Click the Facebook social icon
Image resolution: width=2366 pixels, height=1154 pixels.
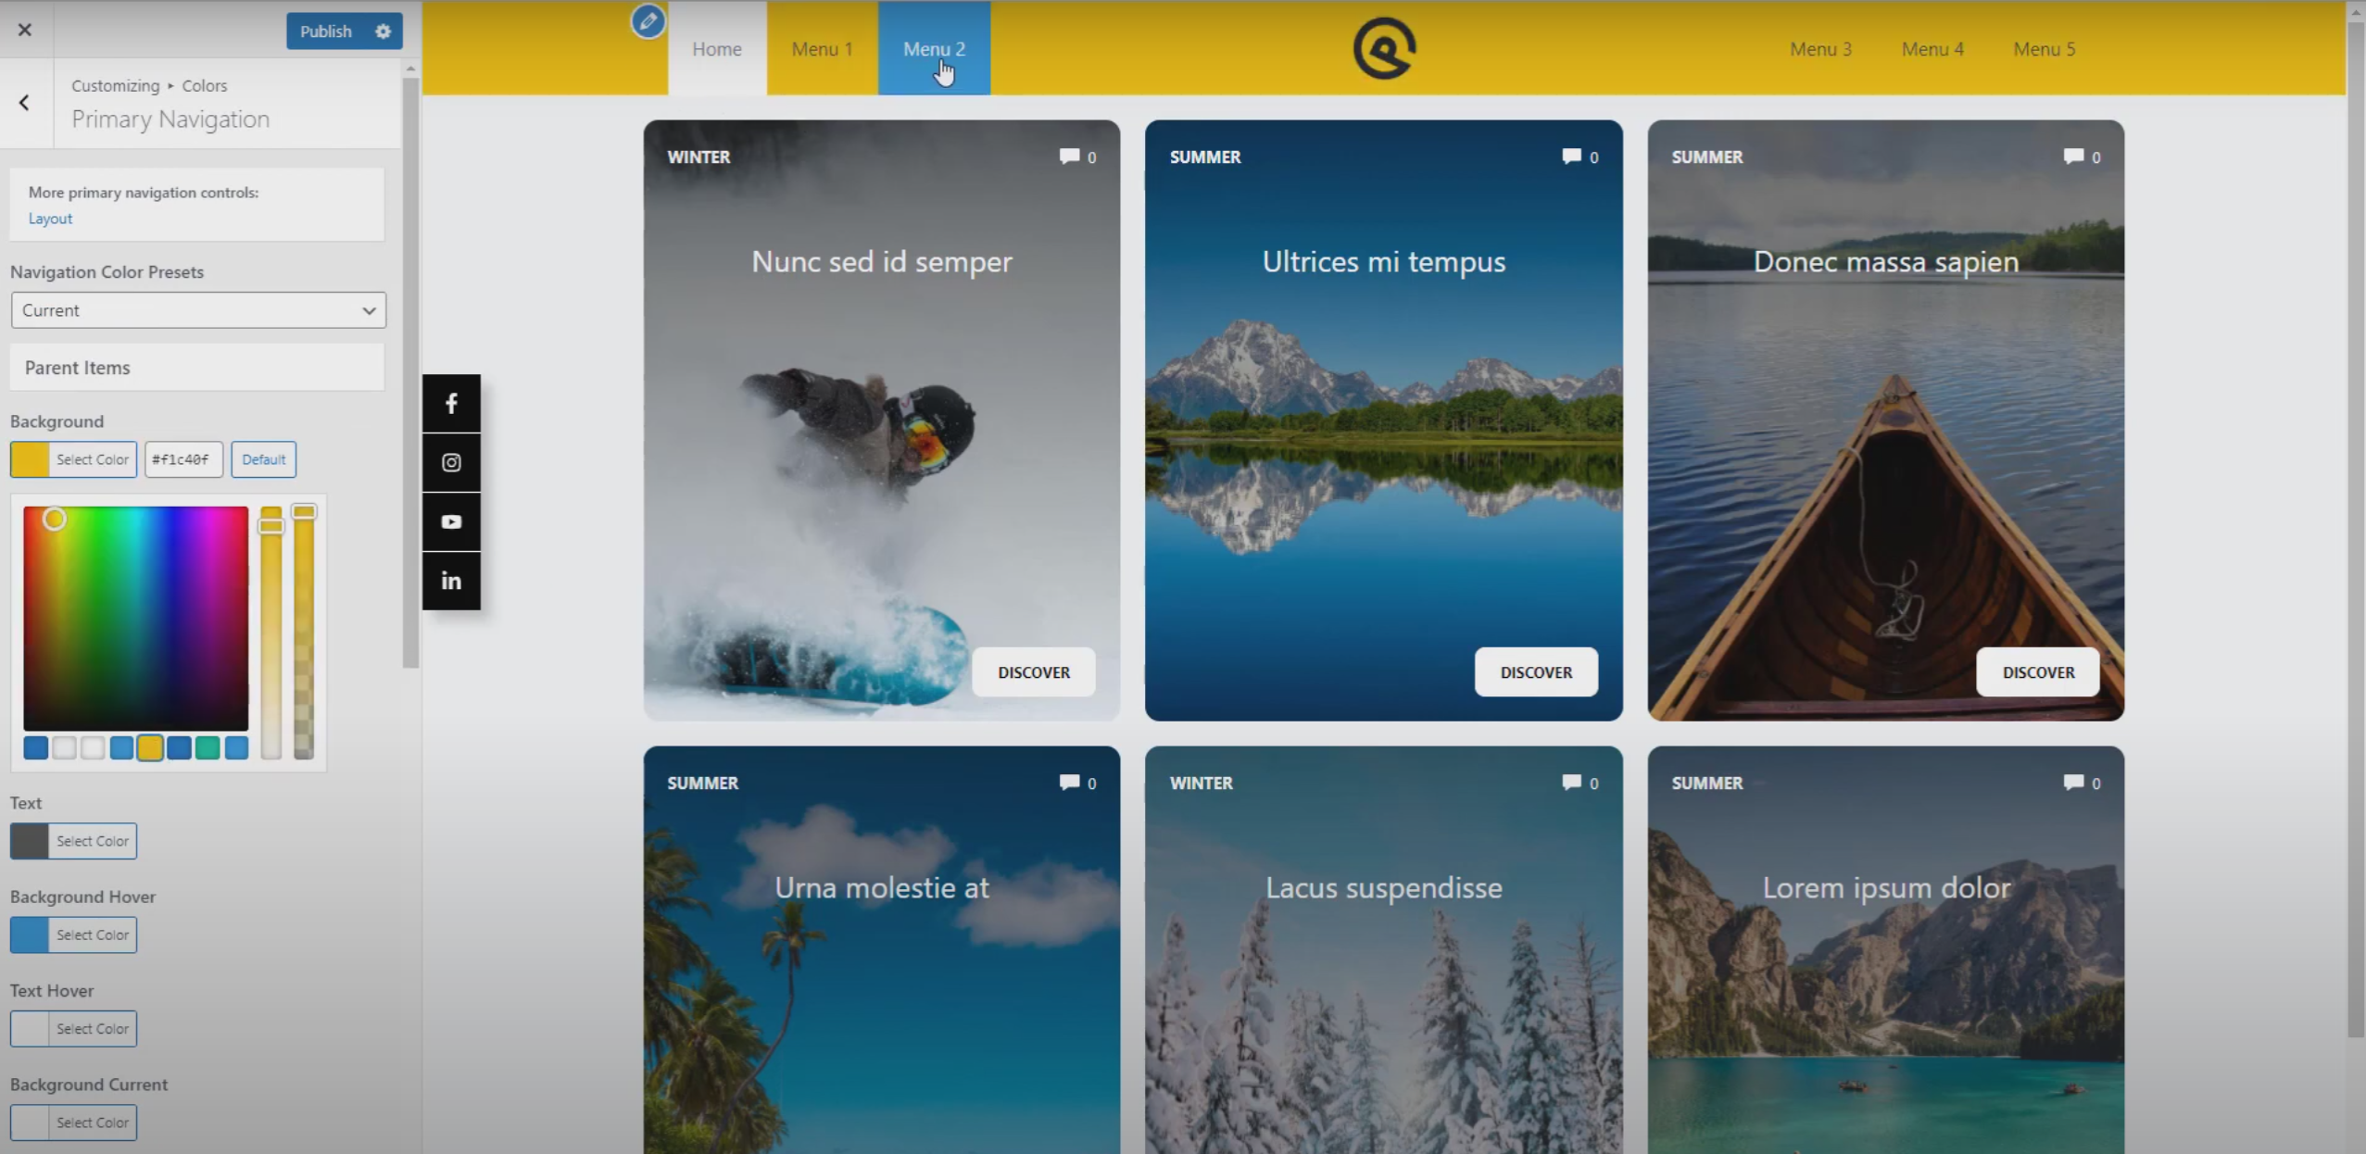tap(451, 404)
